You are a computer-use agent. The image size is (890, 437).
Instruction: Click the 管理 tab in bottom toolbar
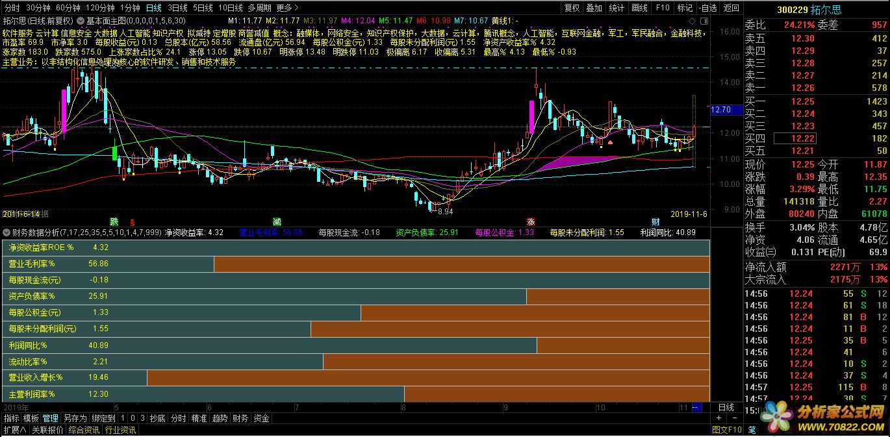tap(51, 418)
